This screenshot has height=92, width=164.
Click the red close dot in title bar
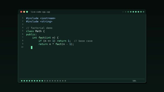[x=21, y=12]
